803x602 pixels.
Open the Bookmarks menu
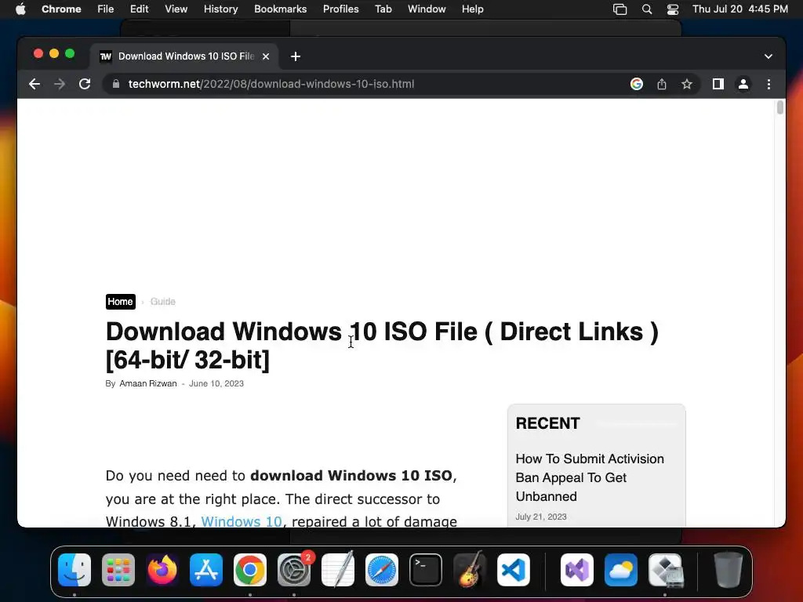coord(280,9)
